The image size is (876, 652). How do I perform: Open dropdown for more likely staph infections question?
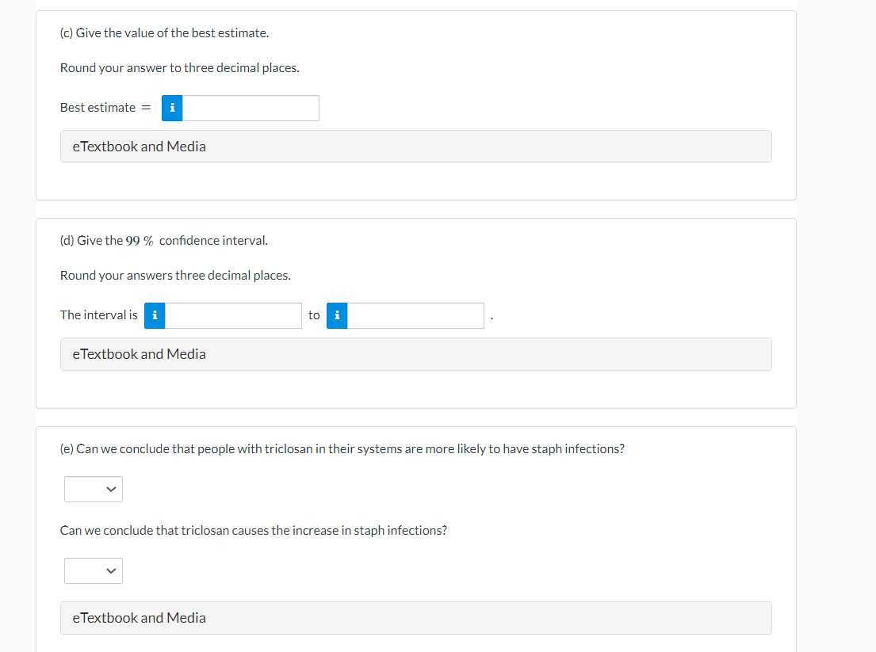(94, 489)
